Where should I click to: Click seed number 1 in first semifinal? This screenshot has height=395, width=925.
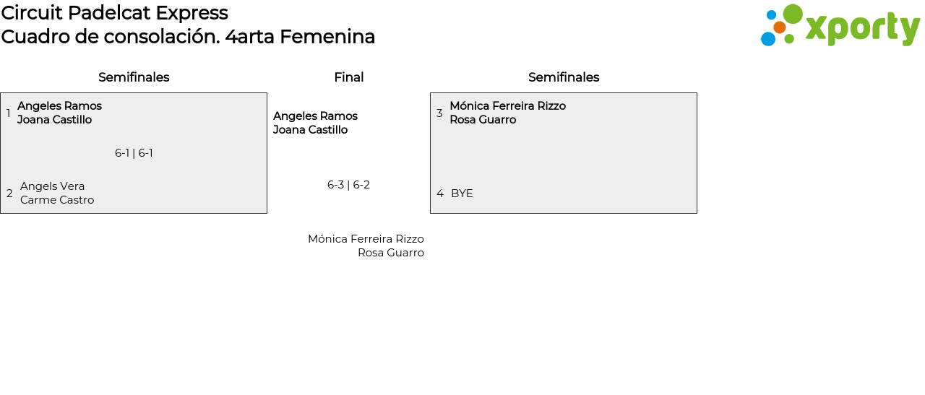pyautogui.click(x=9, y=113)
